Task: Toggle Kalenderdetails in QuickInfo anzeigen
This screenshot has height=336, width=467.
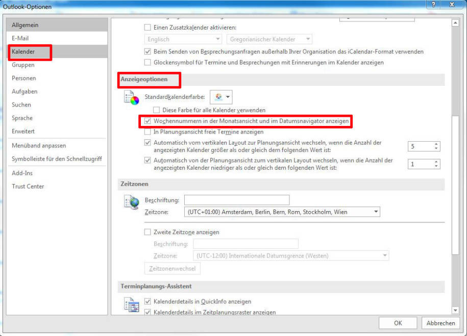Action: click(148, 301)
